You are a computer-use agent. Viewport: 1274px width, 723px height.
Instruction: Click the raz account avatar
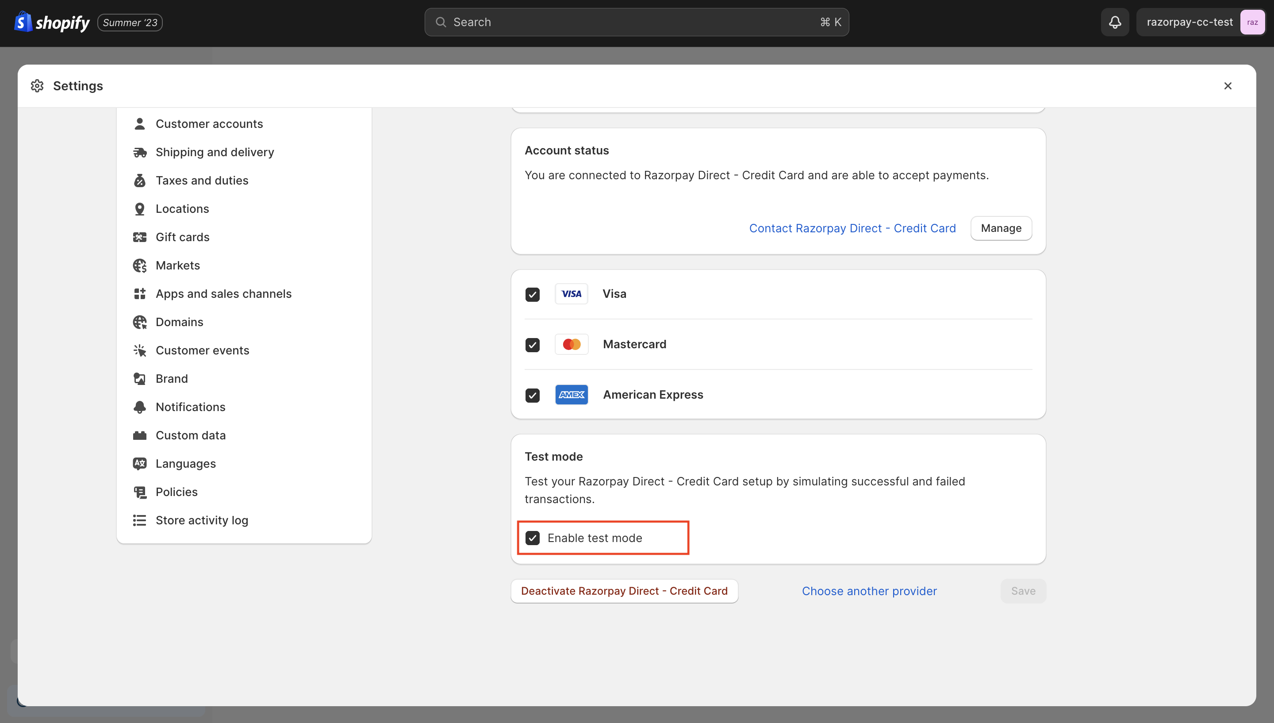tap(1252, 23)
